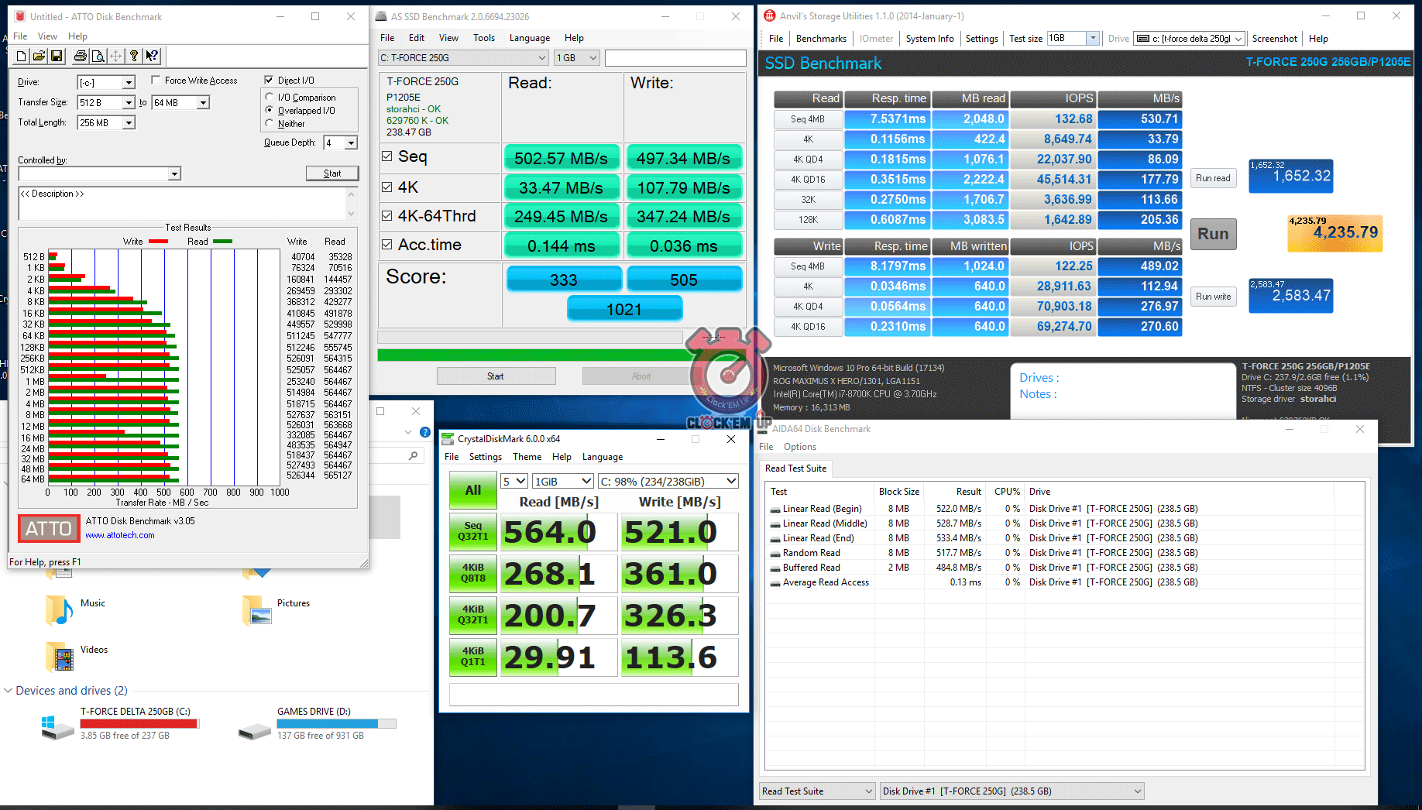1422x810 pixels.
Task: Open Print Preview from ATTO toolbar
Action: [x=98, y=56]
